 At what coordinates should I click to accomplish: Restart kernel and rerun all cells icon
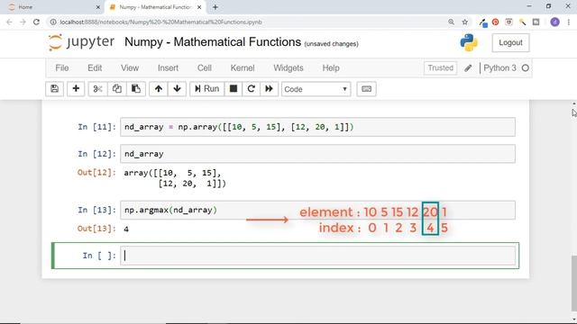pos(269,89)
